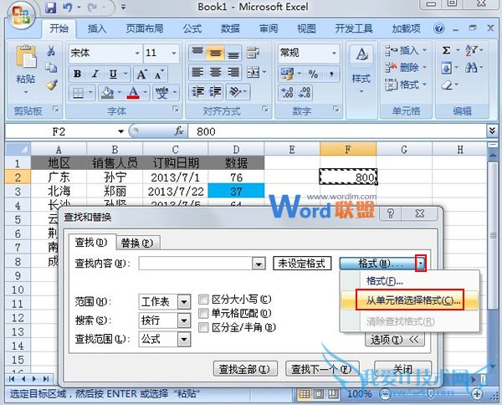Click the Office button logo
This screenshot has width=502, height=405.
click(20, 15)
